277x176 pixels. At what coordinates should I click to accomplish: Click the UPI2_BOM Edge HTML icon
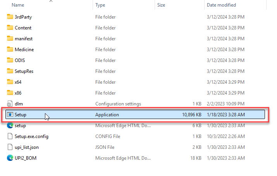[10, 158]
